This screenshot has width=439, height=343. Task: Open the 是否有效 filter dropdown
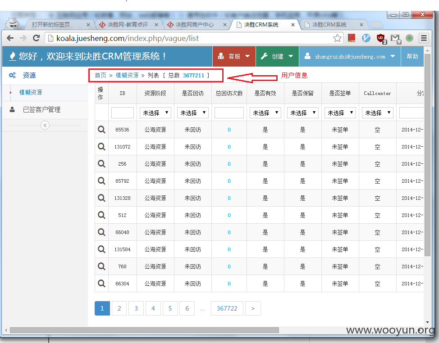coord(265,113)
